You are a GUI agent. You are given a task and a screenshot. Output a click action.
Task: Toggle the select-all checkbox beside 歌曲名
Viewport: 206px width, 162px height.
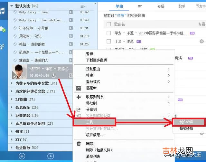coord(108,24)
